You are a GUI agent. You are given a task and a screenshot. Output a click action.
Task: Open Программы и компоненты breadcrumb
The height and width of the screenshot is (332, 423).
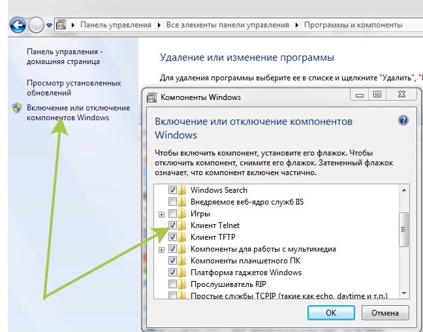353,25
